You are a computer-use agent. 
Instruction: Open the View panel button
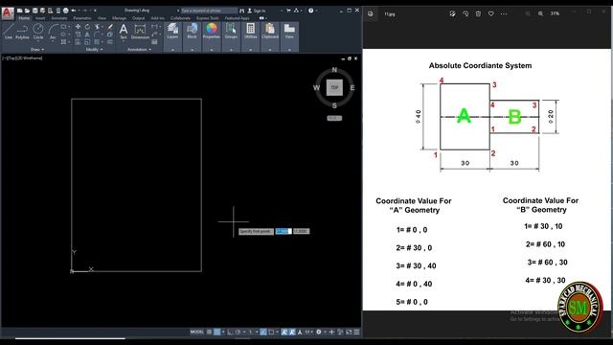(289, 32)
